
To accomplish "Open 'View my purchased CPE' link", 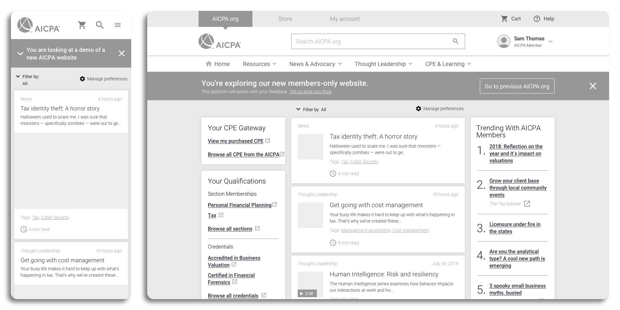I will pyautogui.click(x=235, y=141).
